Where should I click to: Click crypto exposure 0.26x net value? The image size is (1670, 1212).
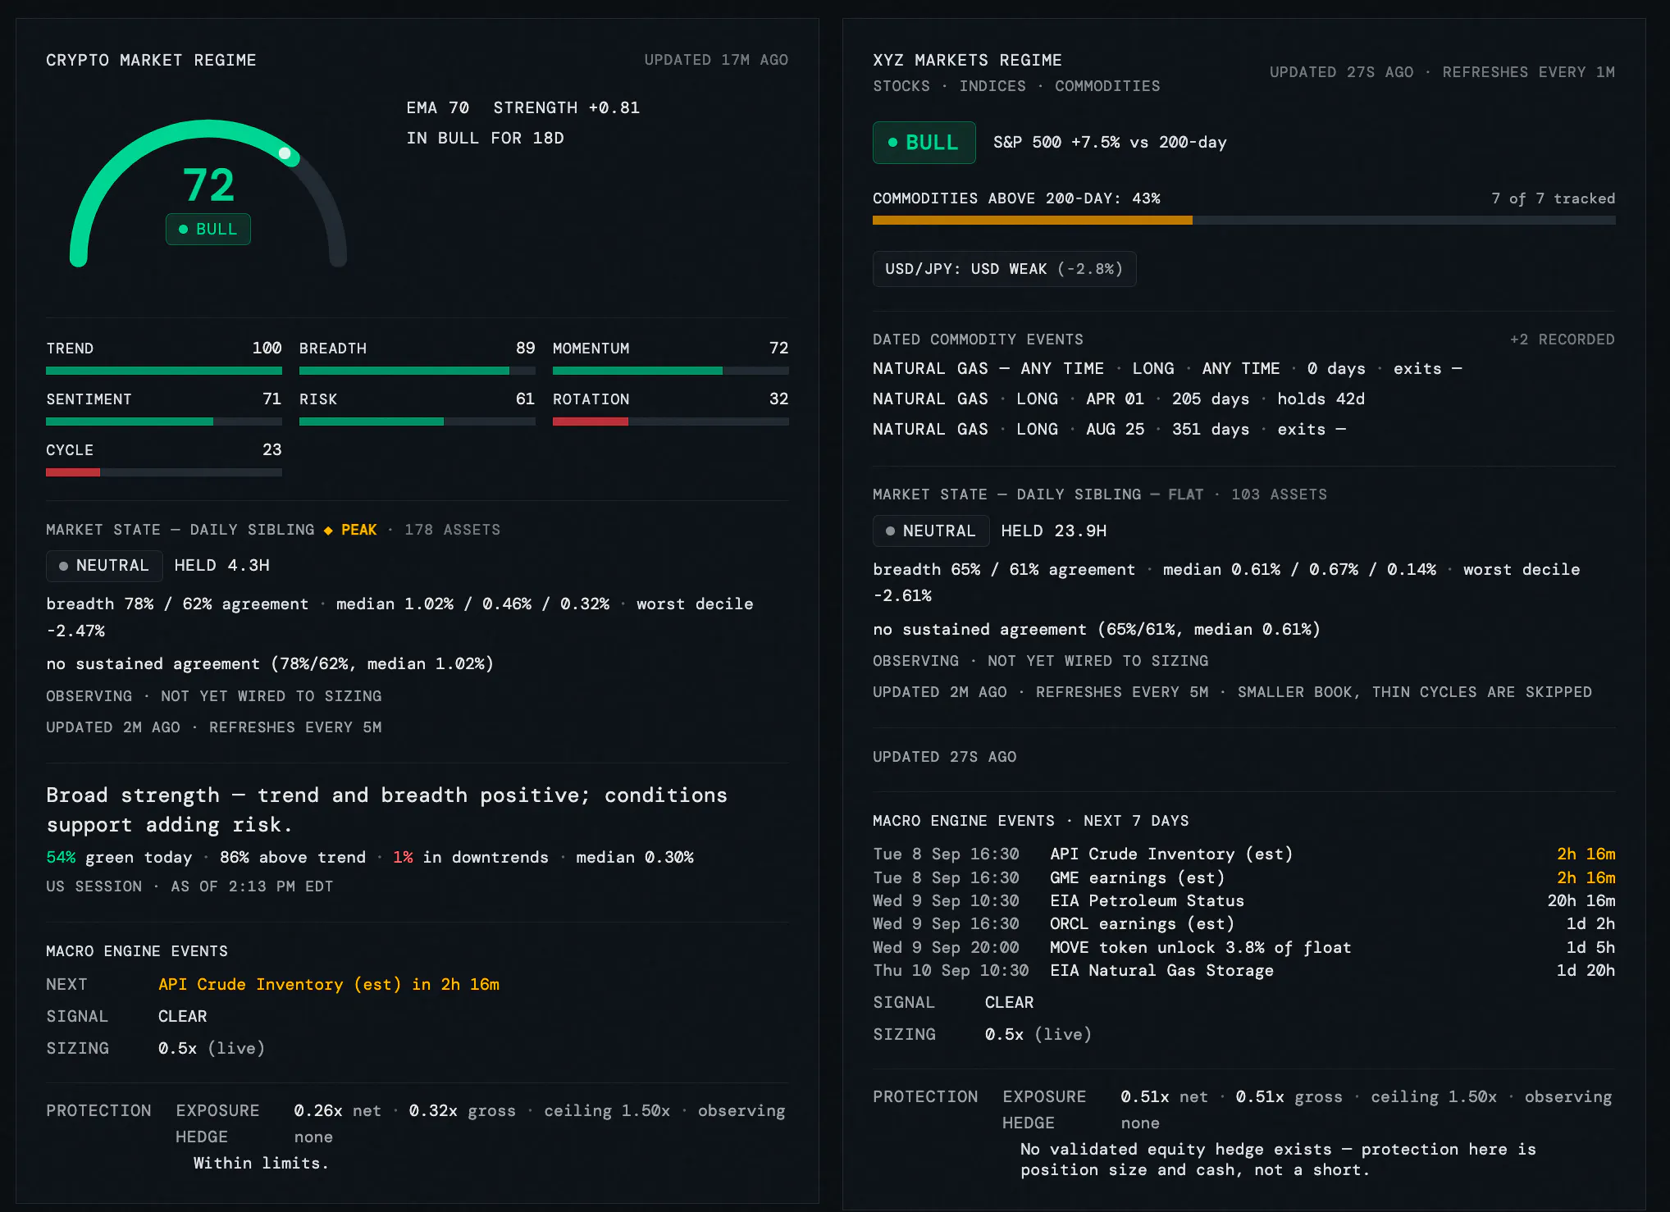click(x=337, y=1110)
